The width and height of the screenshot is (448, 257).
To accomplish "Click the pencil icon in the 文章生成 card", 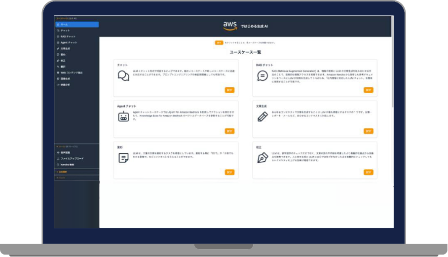I will pos(262,117).
